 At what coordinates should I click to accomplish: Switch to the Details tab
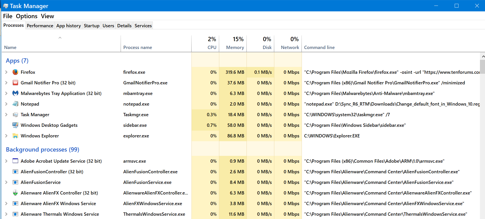click(124, 26)
